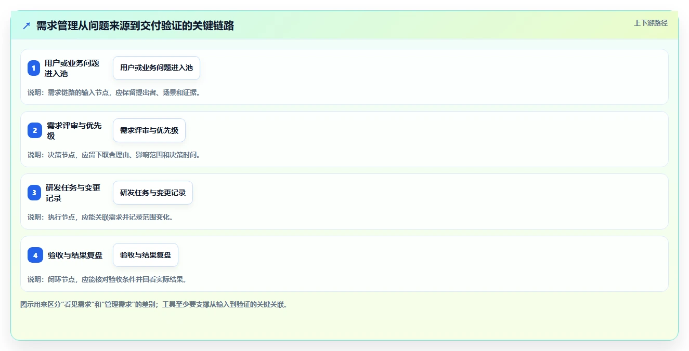Click step 4 heading 验收与结果复盘

[75, 255]
